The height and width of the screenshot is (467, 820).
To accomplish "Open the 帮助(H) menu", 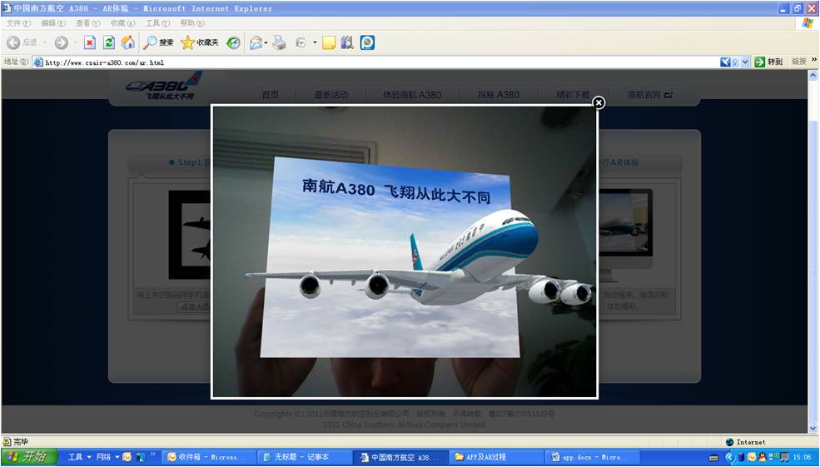I will pyautogui.click(x=192, y=23).
